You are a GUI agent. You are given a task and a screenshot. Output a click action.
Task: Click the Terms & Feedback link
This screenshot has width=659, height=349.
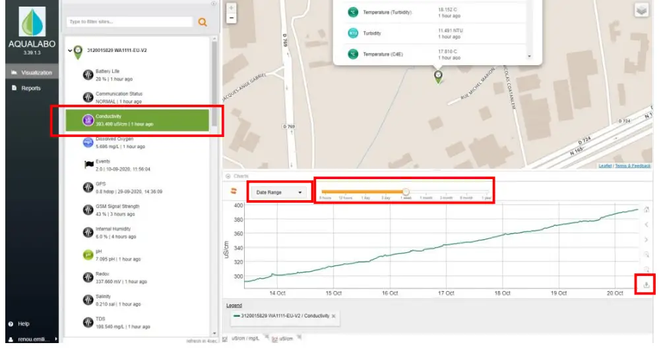pos(633,166)
